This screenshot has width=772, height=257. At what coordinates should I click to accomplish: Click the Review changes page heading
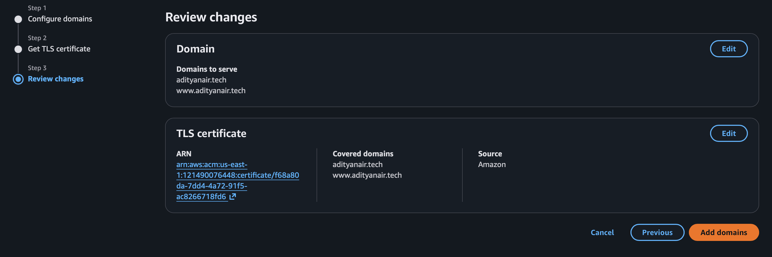click(211, 17)
